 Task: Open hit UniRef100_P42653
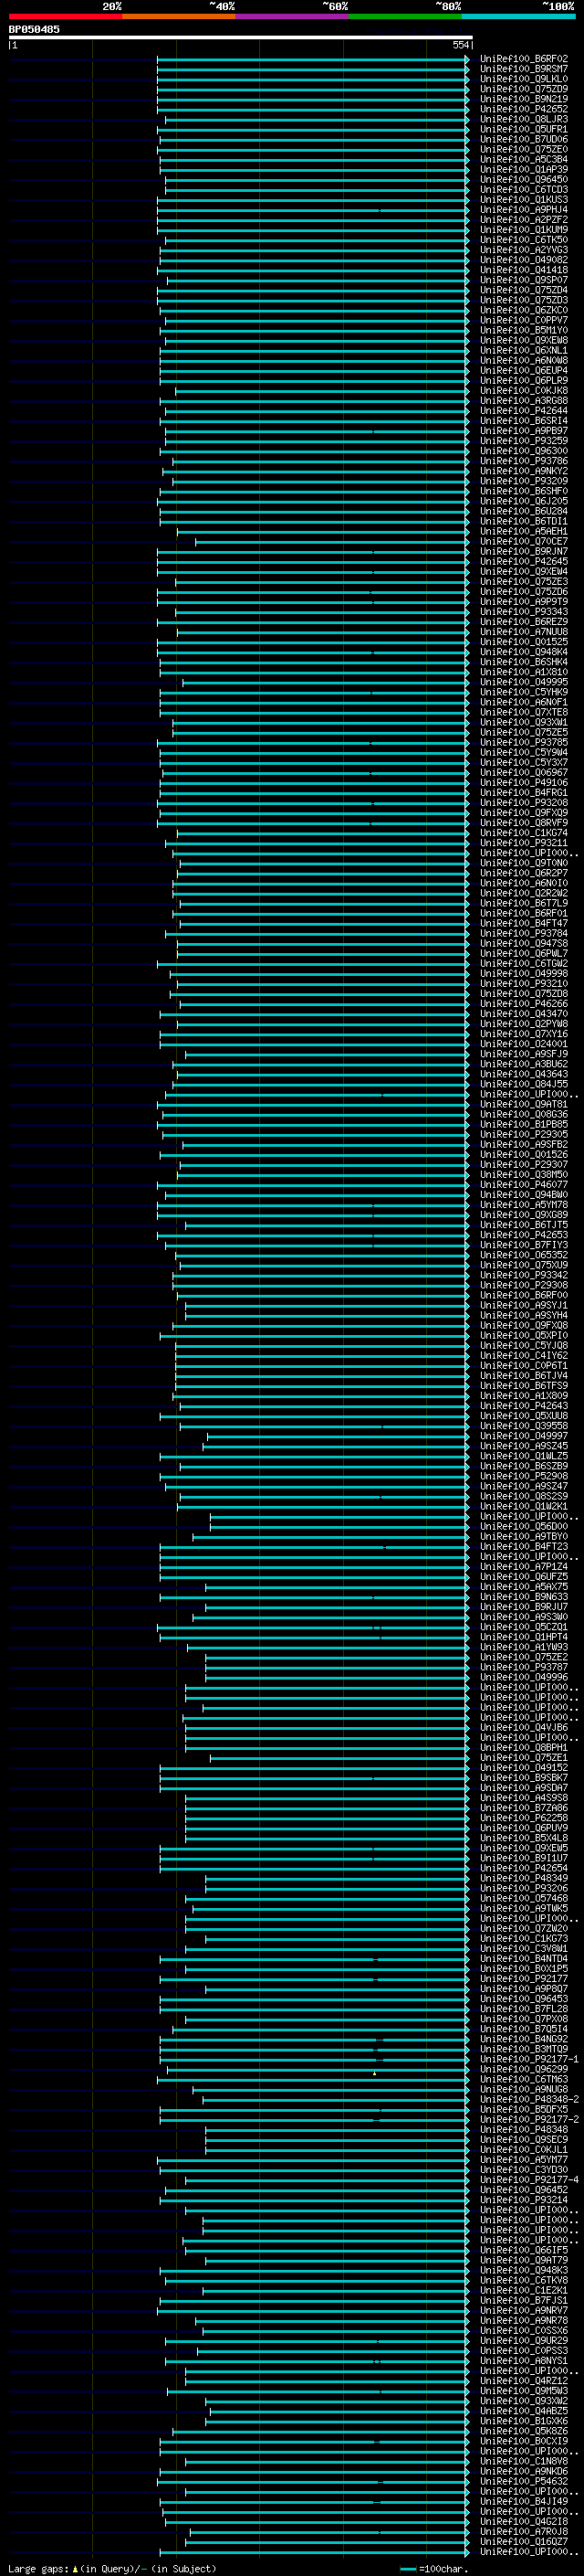pos(523,1235)
